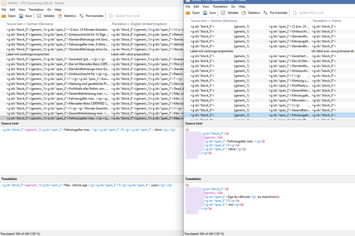Open the Go menu in right window
The height and width of the screenshot is (236, 355).
233,6
